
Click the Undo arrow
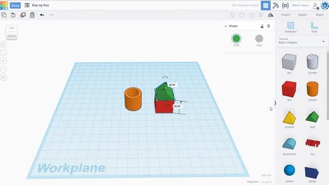coord(42,15)
